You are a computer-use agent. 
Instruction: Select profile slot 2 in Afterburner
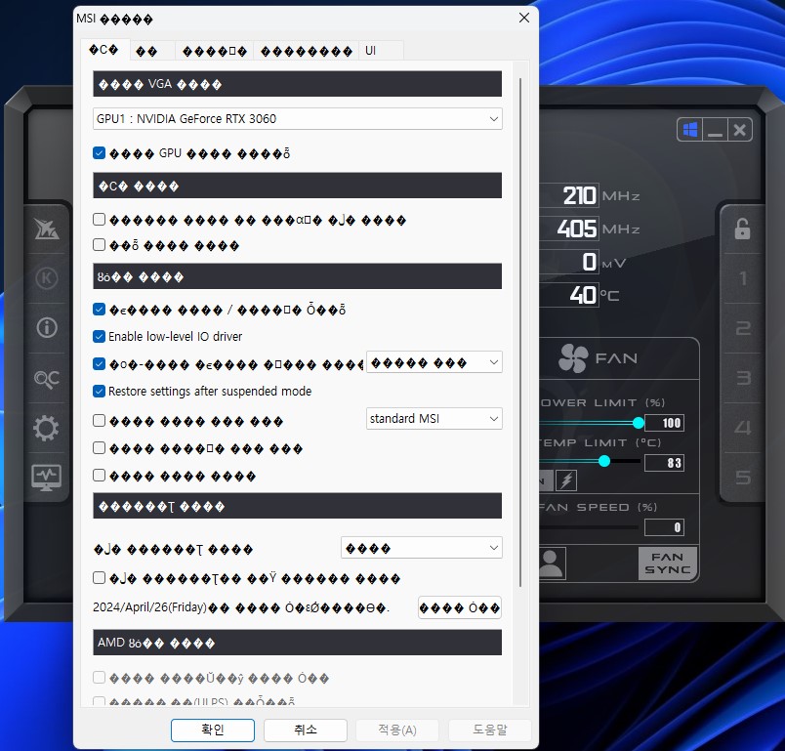743,328
